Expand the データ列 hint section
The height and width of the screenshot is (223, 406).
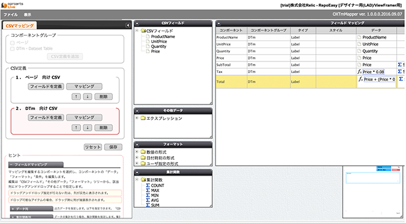[31, 209]
